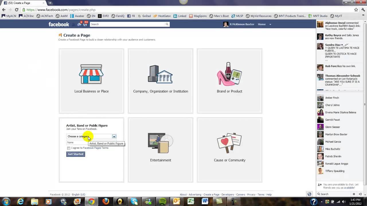
Task: Click the Facebook logo in the header
Action: coord(59,24)
